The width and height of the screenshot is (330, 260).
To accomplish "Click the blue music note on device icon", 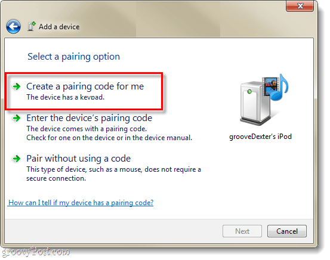I will tap(282, 87).
